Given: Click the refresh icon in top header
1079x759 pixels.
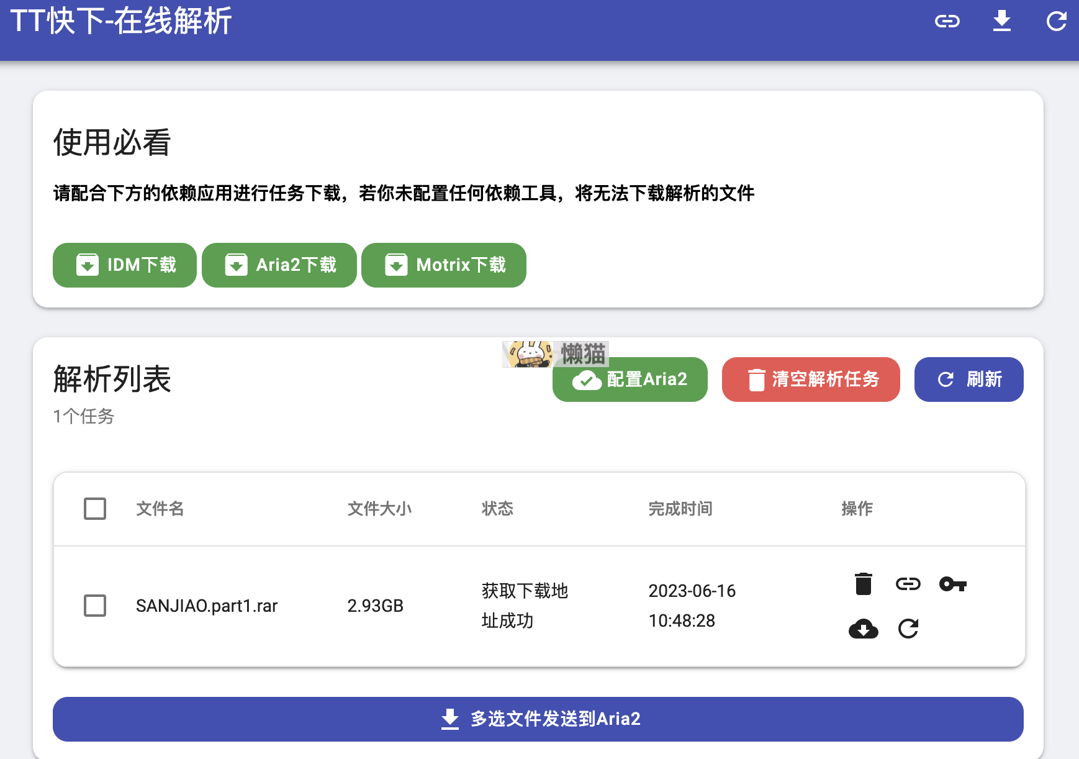Looking at the screenshot, I should [1055, 22].
